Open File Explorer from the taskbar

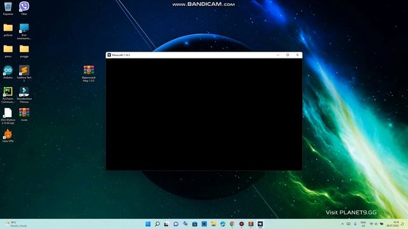[x=214, y=224]
